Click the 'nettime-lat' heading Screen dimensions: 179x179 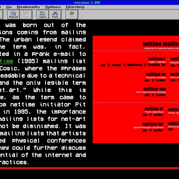point(153,124)
